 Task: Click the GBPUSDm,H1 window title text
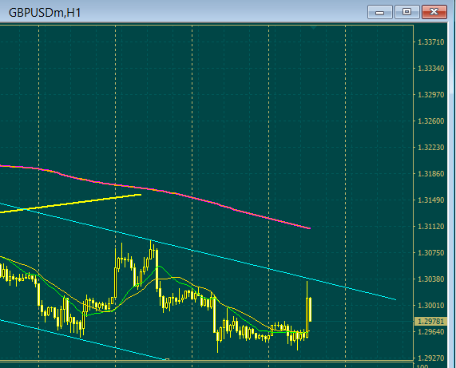[45, 13]
